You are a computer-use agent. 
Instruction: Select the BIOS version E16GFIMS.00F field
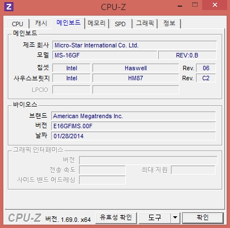tap(134, 126)
